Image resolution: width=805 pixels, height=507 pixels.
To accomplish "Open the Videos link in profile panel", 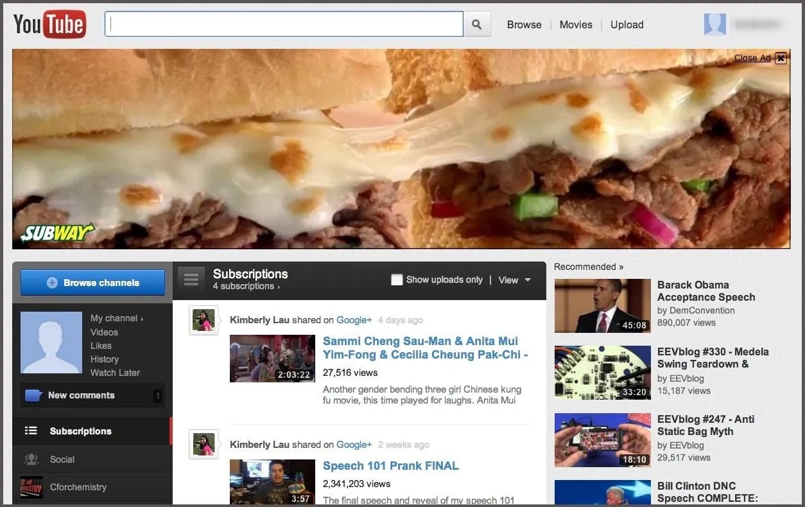I will tap(104, 332).
